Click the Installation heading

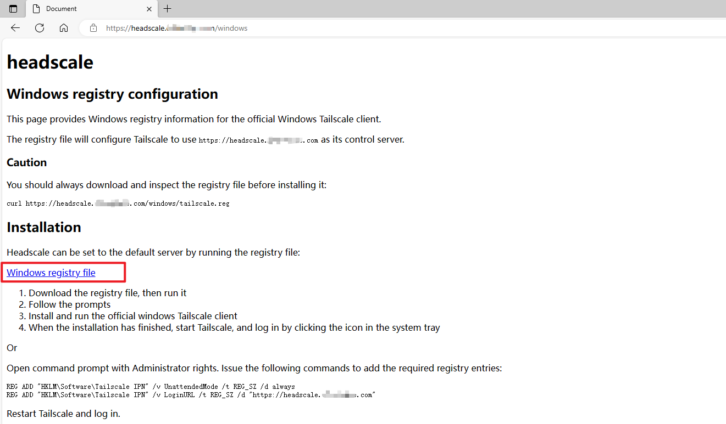coord(44,227)
